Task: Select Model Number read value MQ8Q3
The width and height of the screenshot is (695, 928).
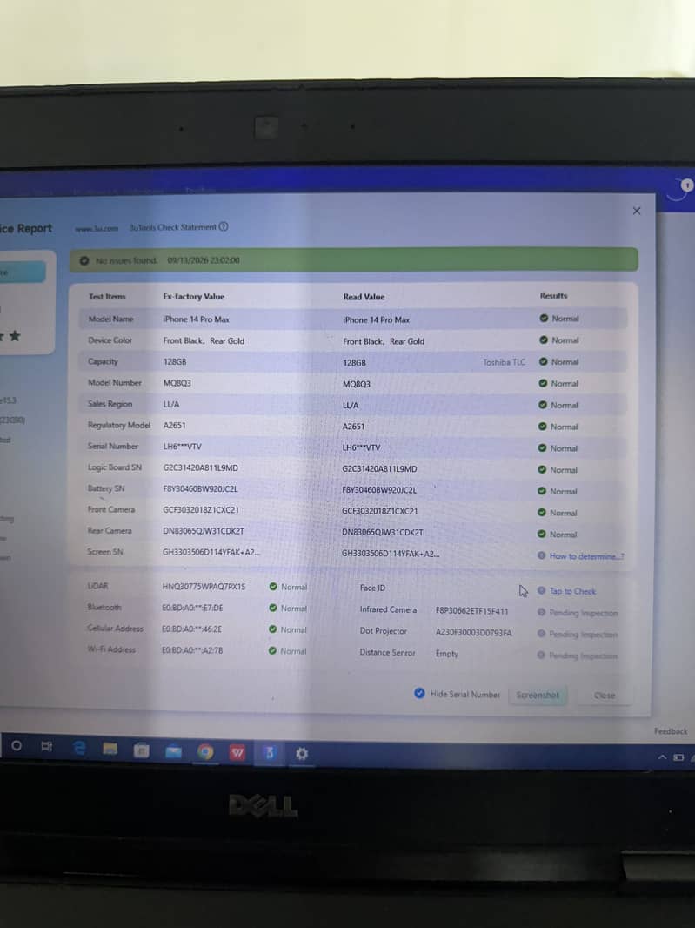Action: (x=357, y=384)
